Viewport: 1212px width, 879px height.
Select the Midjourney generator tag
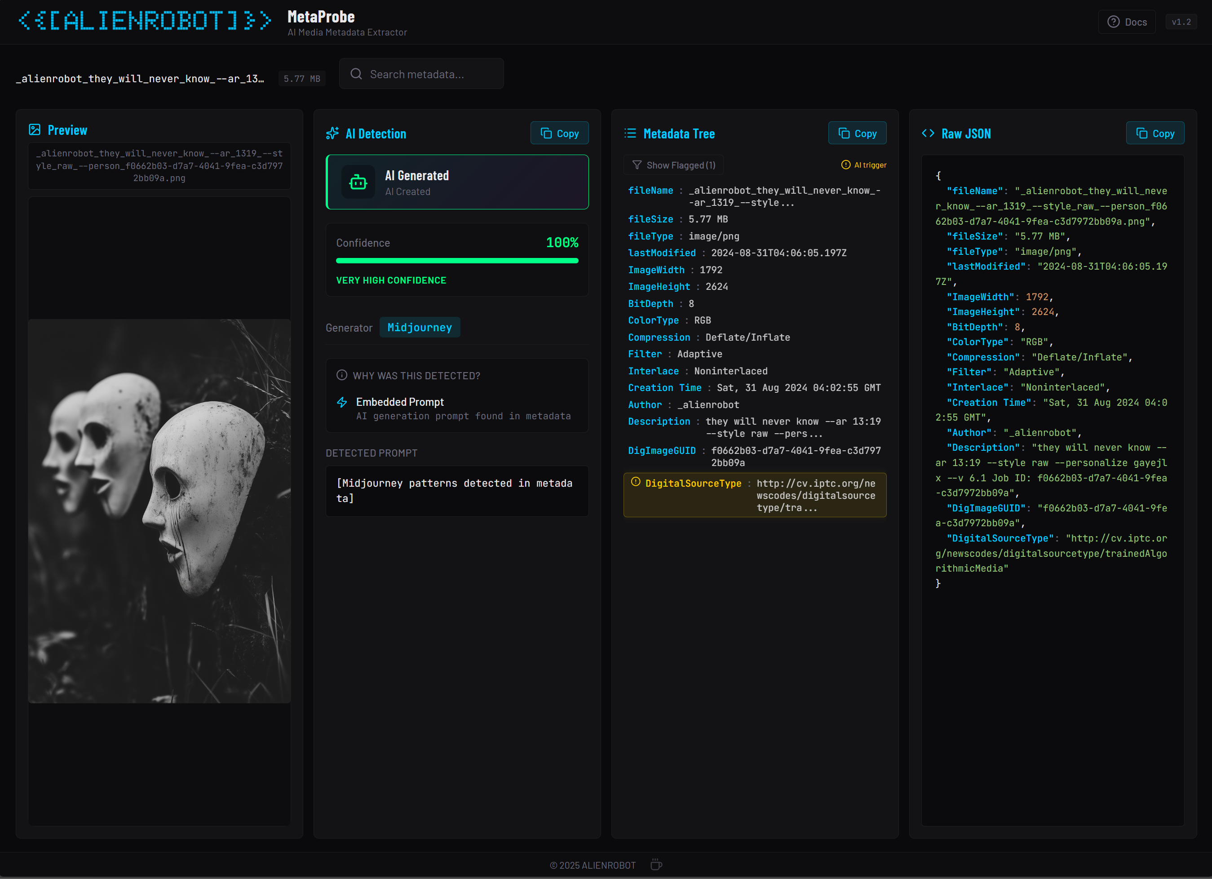tap(420, 327)
